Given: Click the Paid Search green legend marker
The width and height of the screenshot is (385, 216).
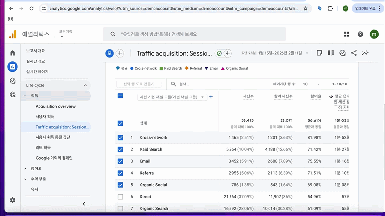Looking at the screenshot, I should coord(161,68).
